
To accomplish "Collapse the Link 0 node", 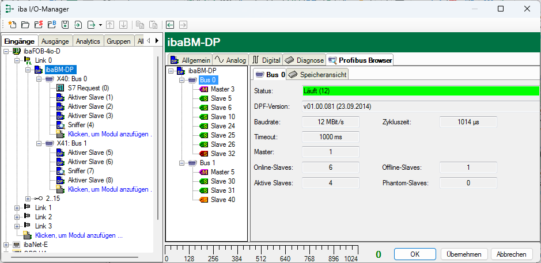I will (x=17, y=60).
